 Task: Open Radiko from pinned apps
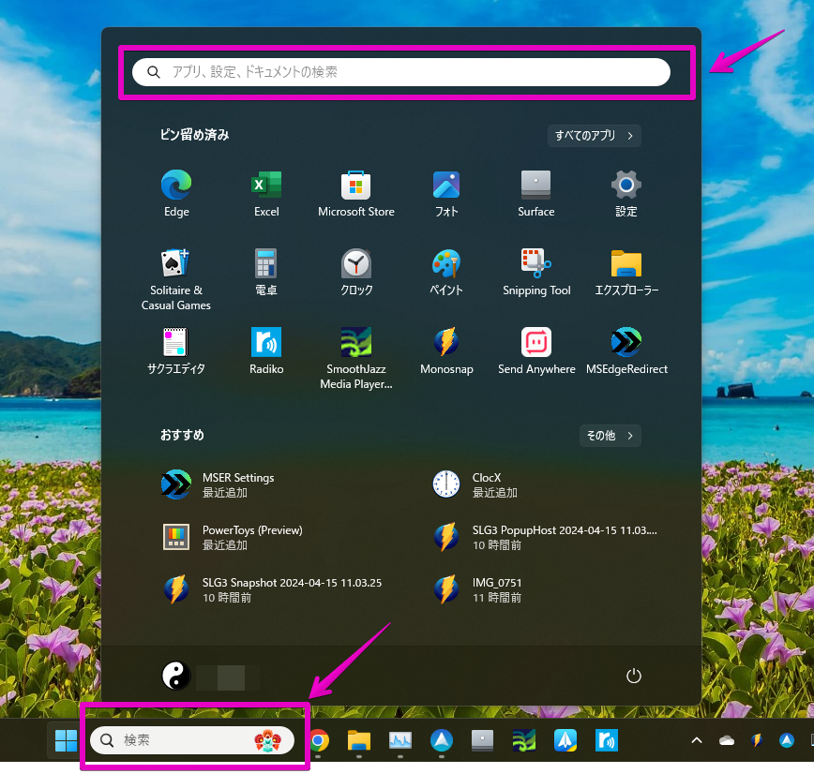[266, 350]
